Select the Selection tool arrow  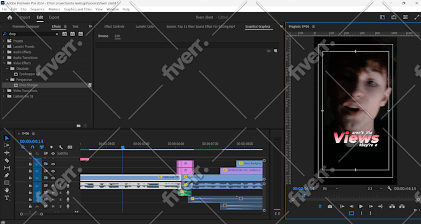(x=7, y=138)
